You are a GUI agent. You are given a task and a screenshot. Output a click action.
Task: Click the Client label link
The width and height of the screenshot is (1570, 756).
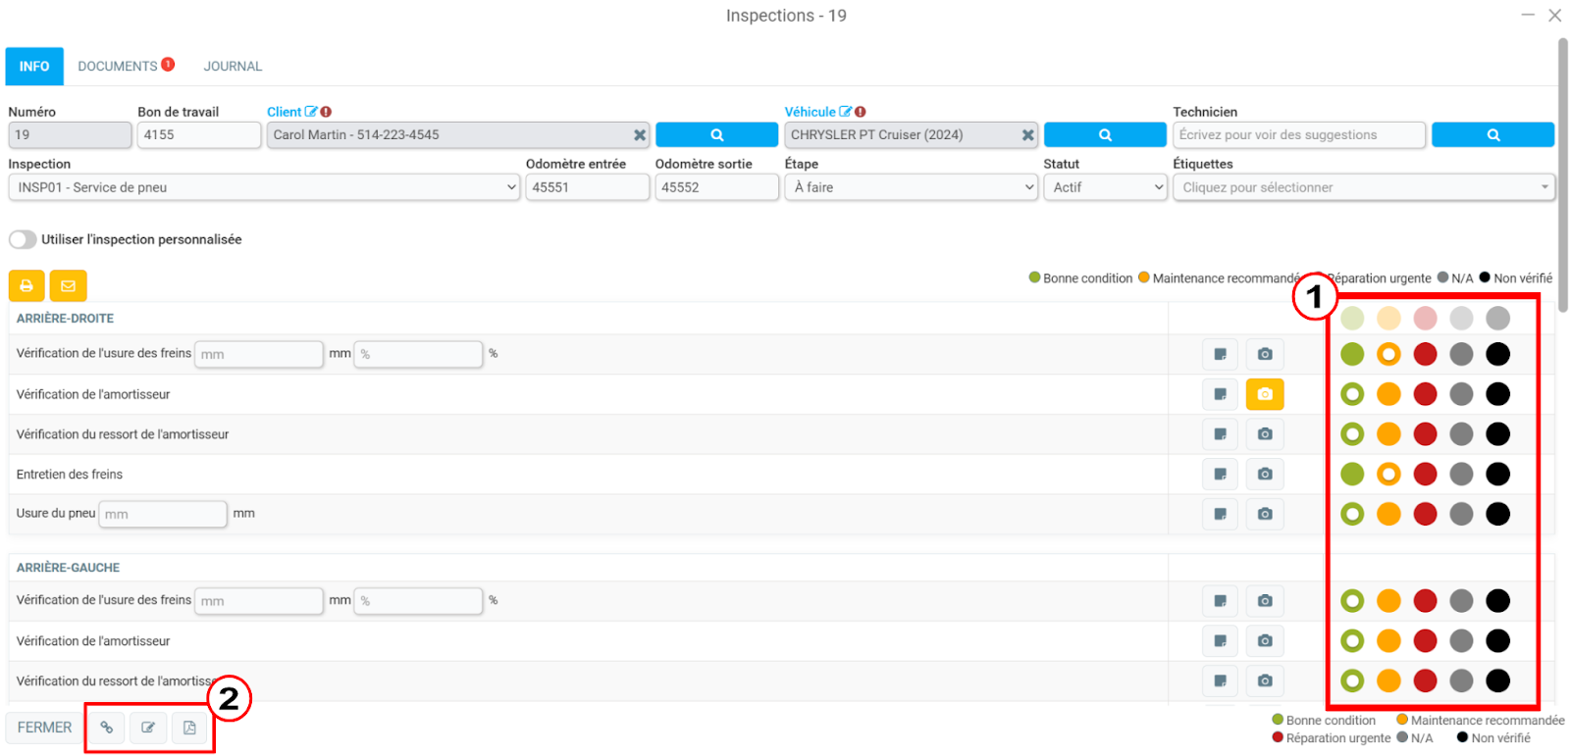pyautogui.click(x=285, y=112)
